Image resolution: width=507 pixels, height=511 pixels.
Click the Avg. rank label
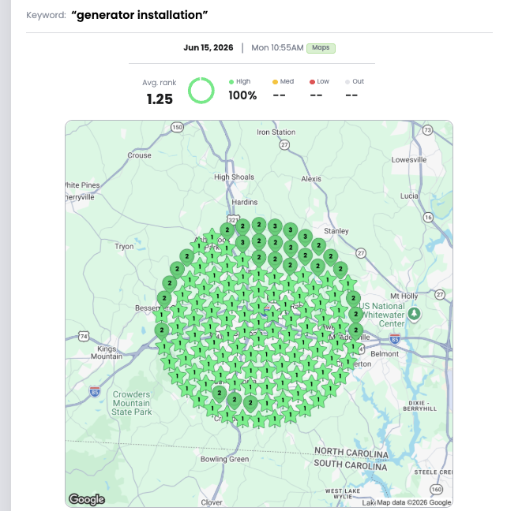pyautogui.click(x=159, y=83)
